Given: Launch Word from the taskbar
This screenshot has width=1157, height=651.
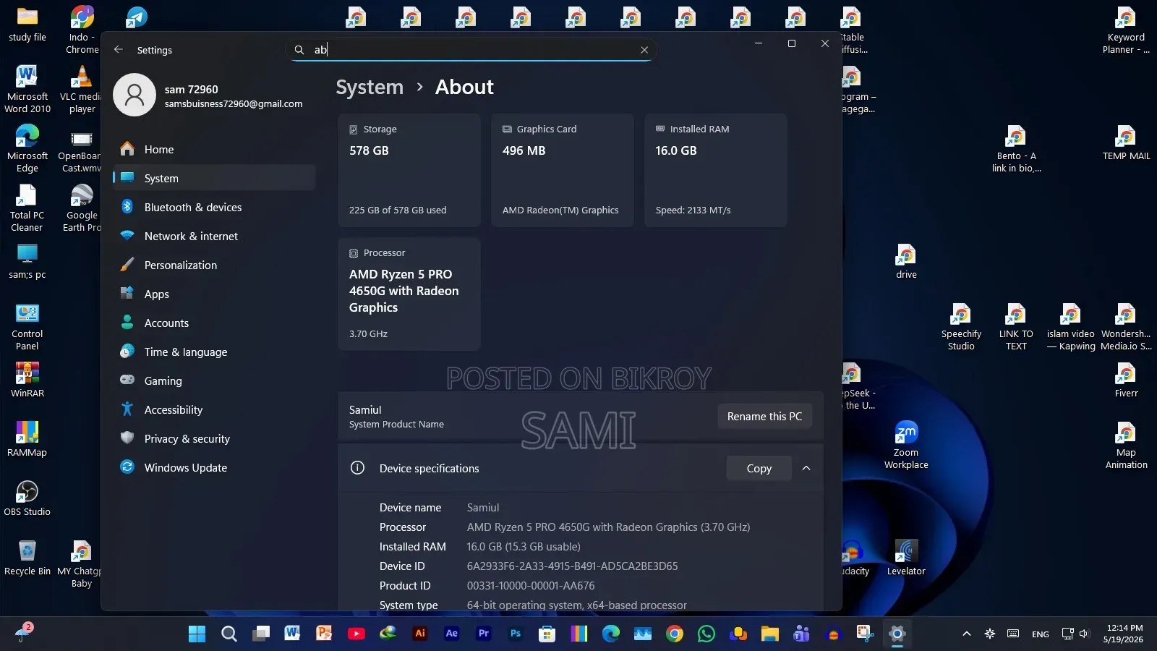Looking at the screenshot, I should pos(292,634).
